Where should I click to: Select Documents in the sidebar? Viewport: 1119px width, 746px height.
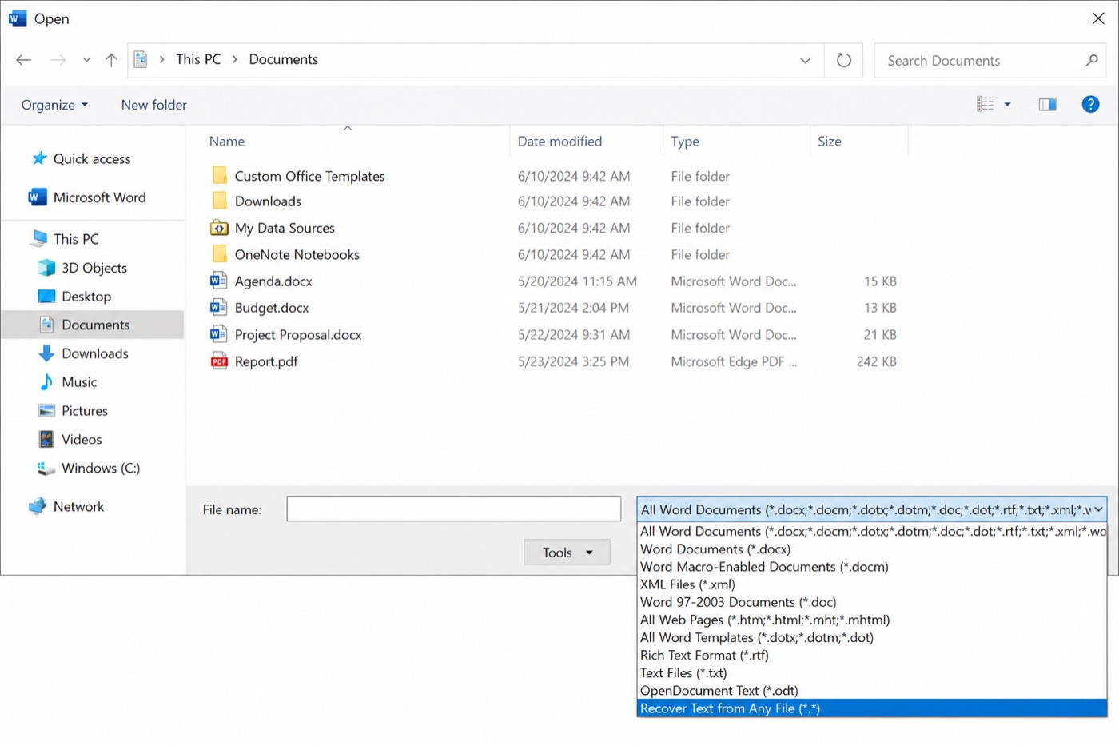tap(93, 325)
